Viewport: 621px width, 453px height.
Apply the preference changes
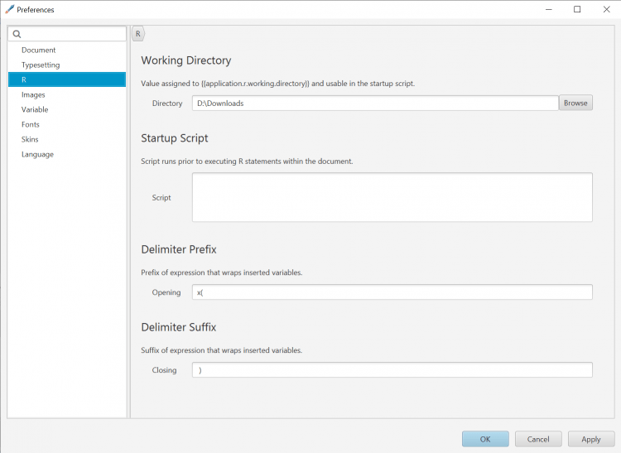coord(590,439)
